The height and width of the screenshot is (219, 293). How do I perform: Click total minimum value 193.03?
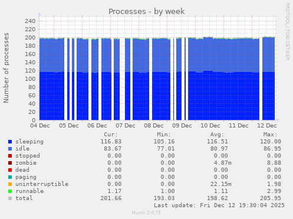point(164,198)
